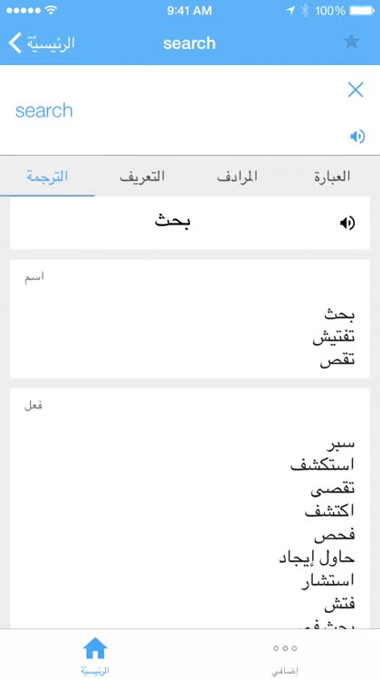Viewport: 380px width, 679px height.
Task: Select verb translation سبر
Action: [x=340, y=443]
